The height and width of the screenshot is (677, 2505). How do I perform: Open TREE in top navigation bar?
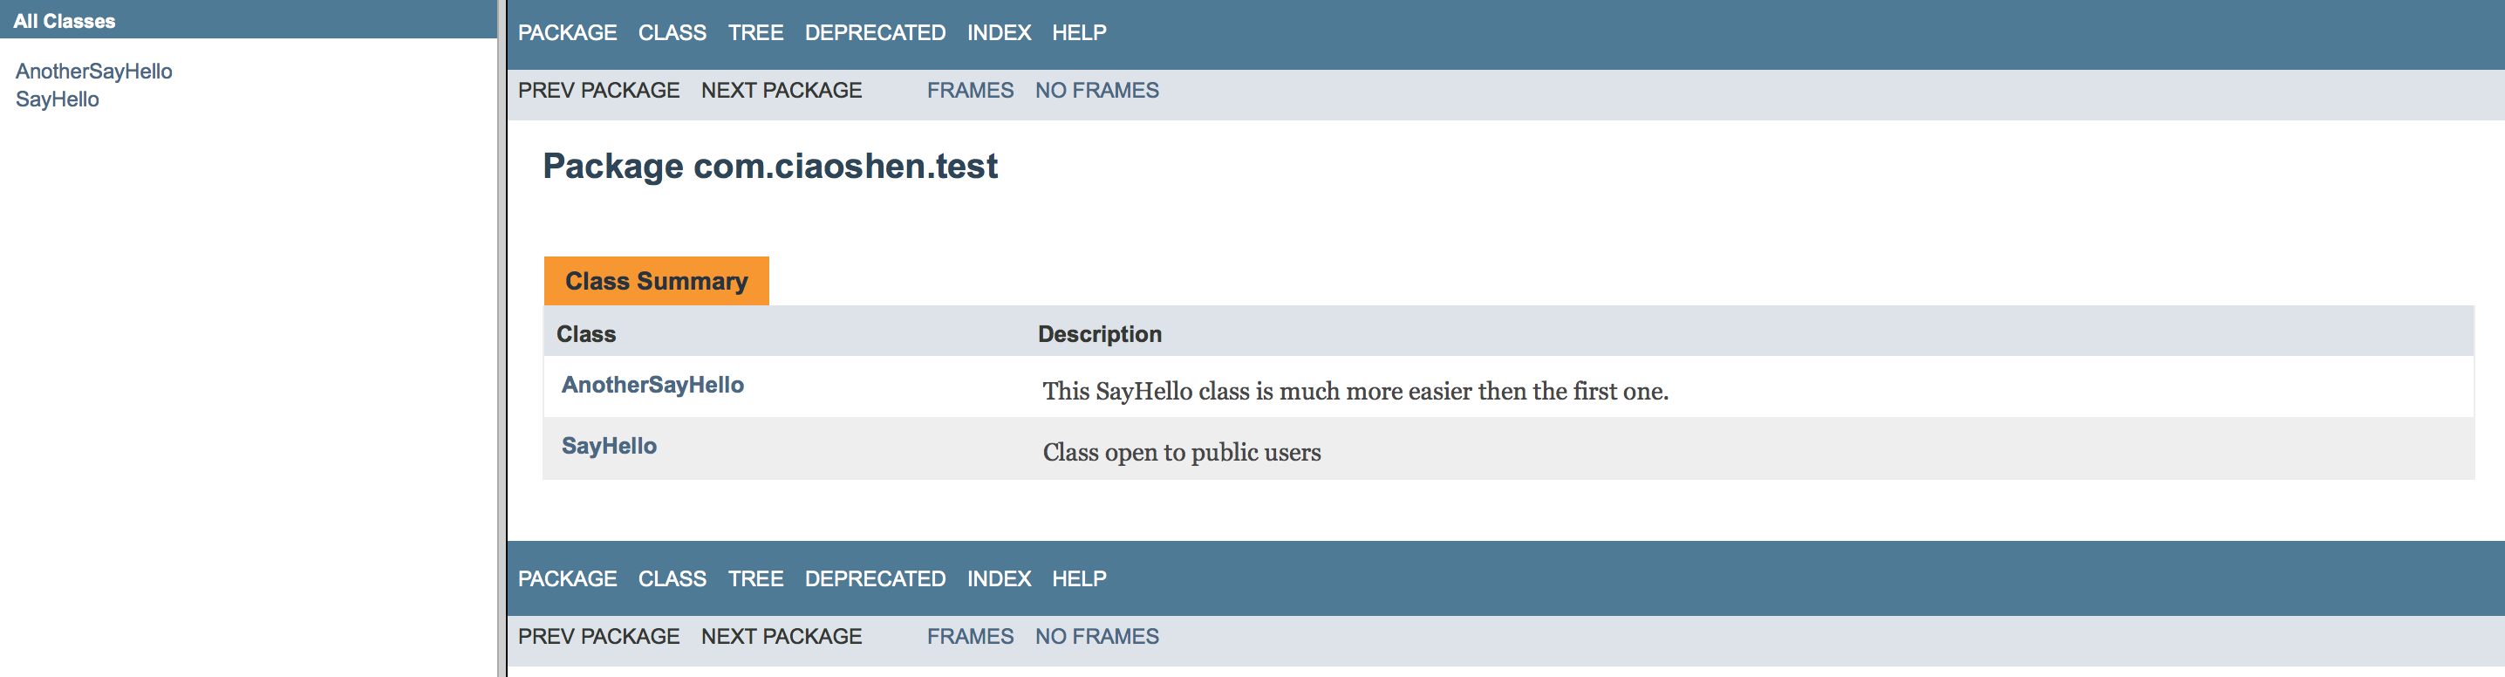(x=755, y=33)
